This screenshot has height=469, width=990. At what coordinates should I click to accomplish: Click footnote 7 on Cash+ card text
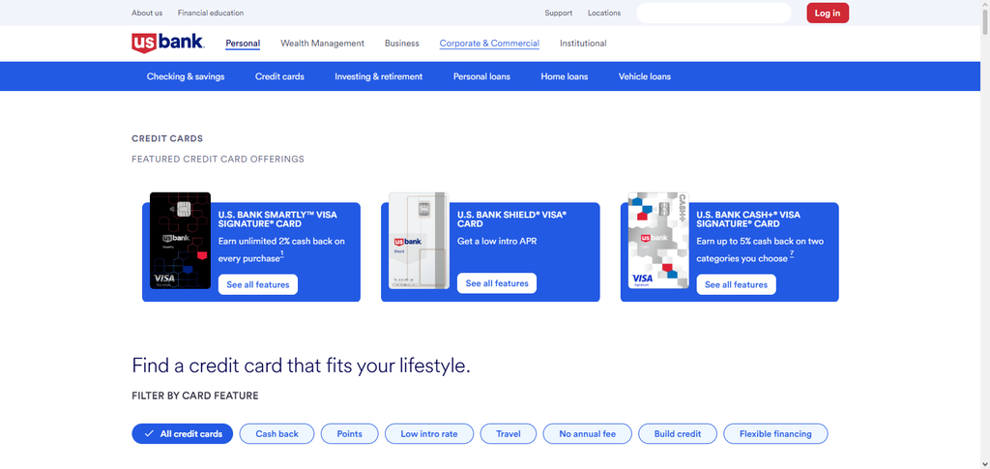point(791,254)
